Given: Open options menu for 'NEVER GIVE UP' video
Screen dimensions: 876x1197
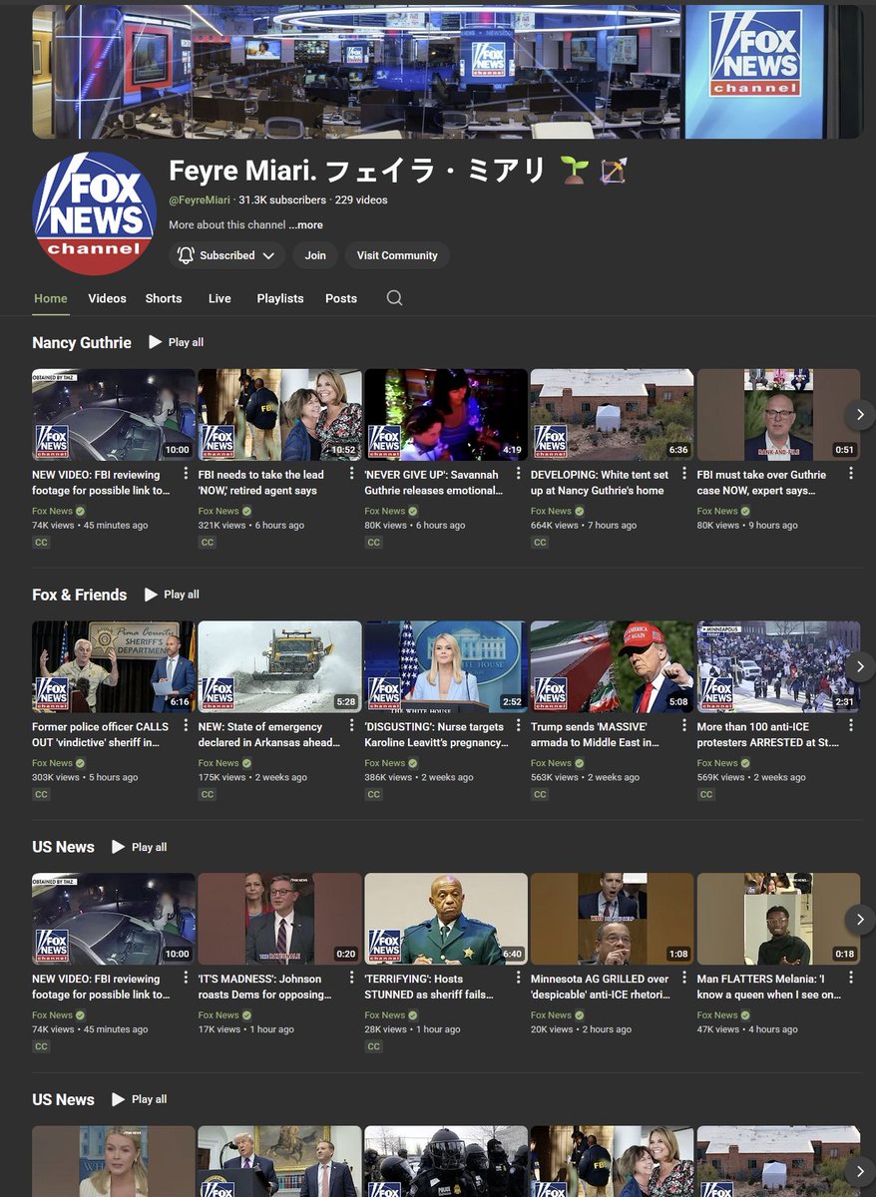Looking at the screenshot, I should coord(518,474).
